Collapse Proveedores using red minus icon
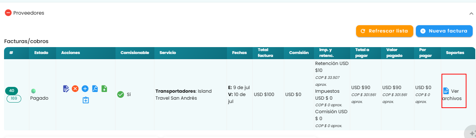 coord(8,13)
